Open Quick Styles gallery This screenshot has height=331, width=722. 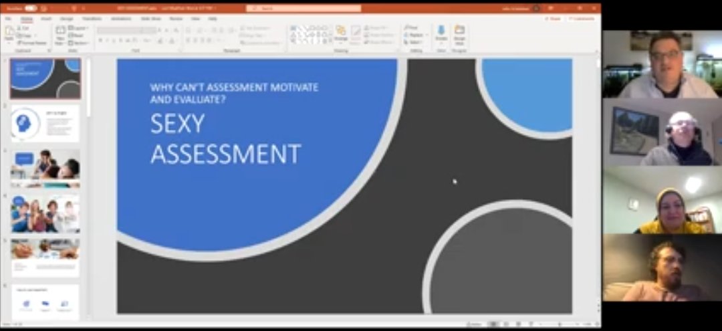pos(356,35)
